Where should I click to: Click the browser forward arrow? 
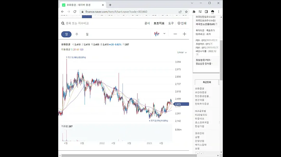pyautogui.click(x=69, y=12)
